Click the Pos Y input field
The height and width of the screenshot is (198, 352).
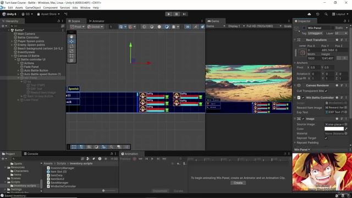click(327, 50)
